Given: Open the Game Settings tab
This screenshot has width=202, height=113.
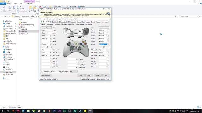Looking at the screenshot, I should coord(86,22).
